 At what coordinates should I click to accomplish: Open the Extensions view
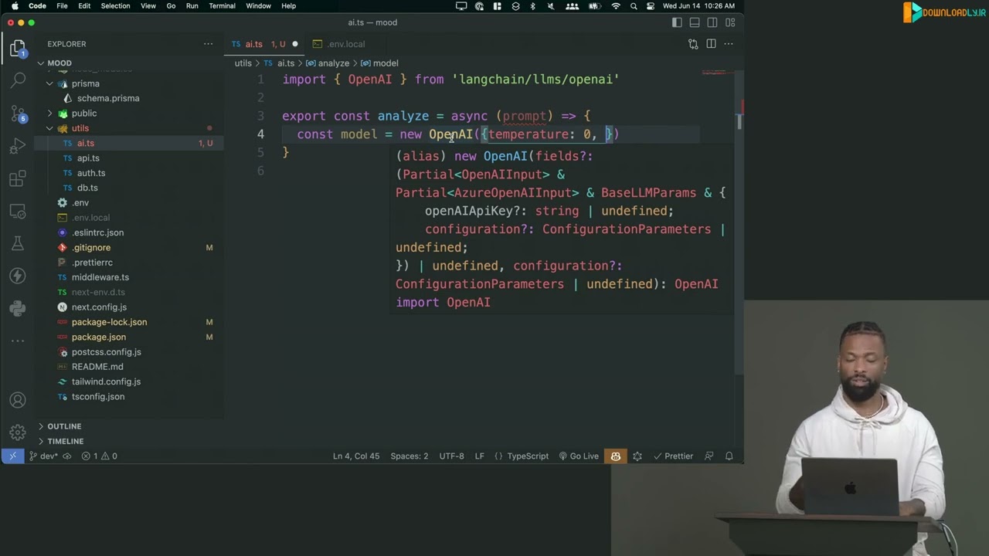(x=18, y=178)
